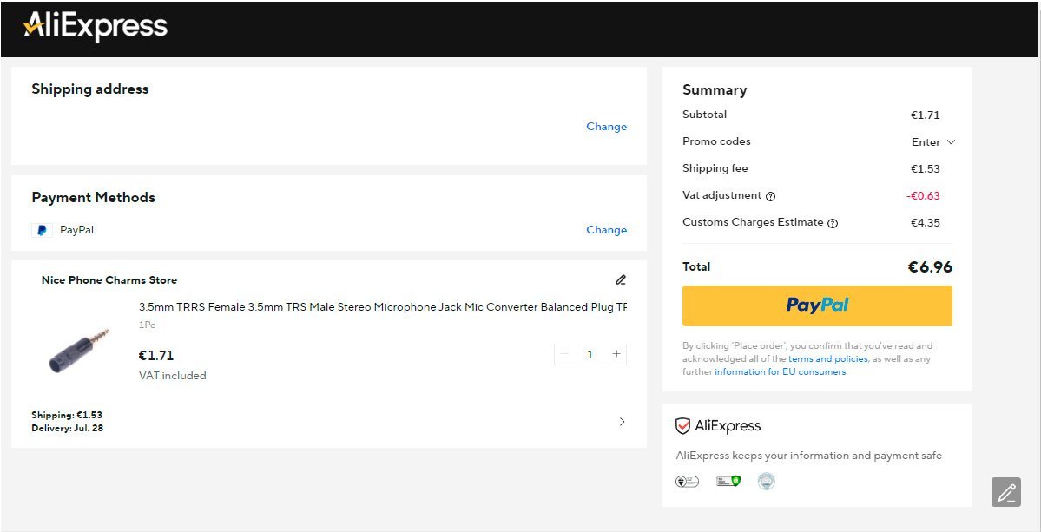Click the item price €1.71
The width and height of the screenshot is (1041, 532).
click(x=156, y=356)
